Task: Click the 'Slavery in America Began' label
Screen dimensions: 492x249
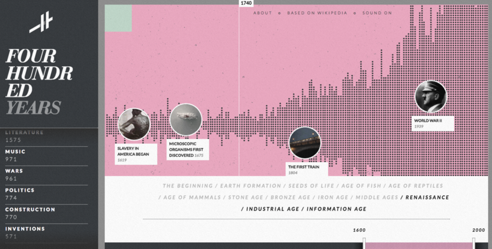Action: coord(136,154)
